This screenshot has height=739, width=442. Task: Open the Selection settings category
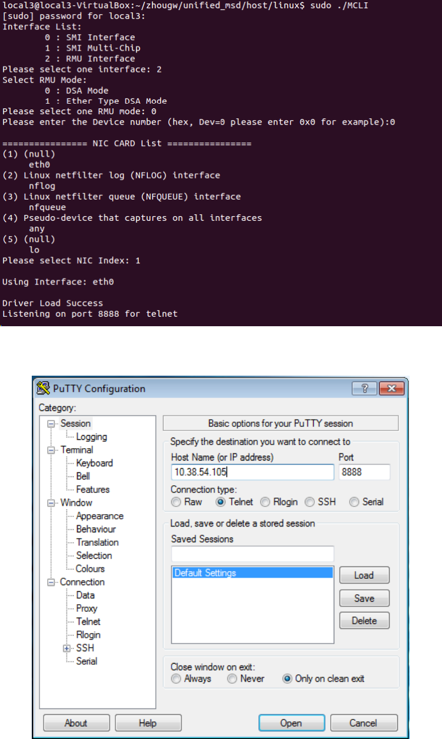(x=94, y=556)
